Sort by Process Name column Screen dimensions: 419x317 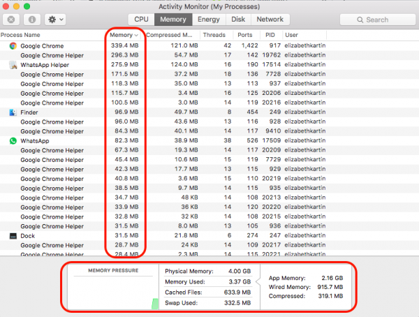20,35
